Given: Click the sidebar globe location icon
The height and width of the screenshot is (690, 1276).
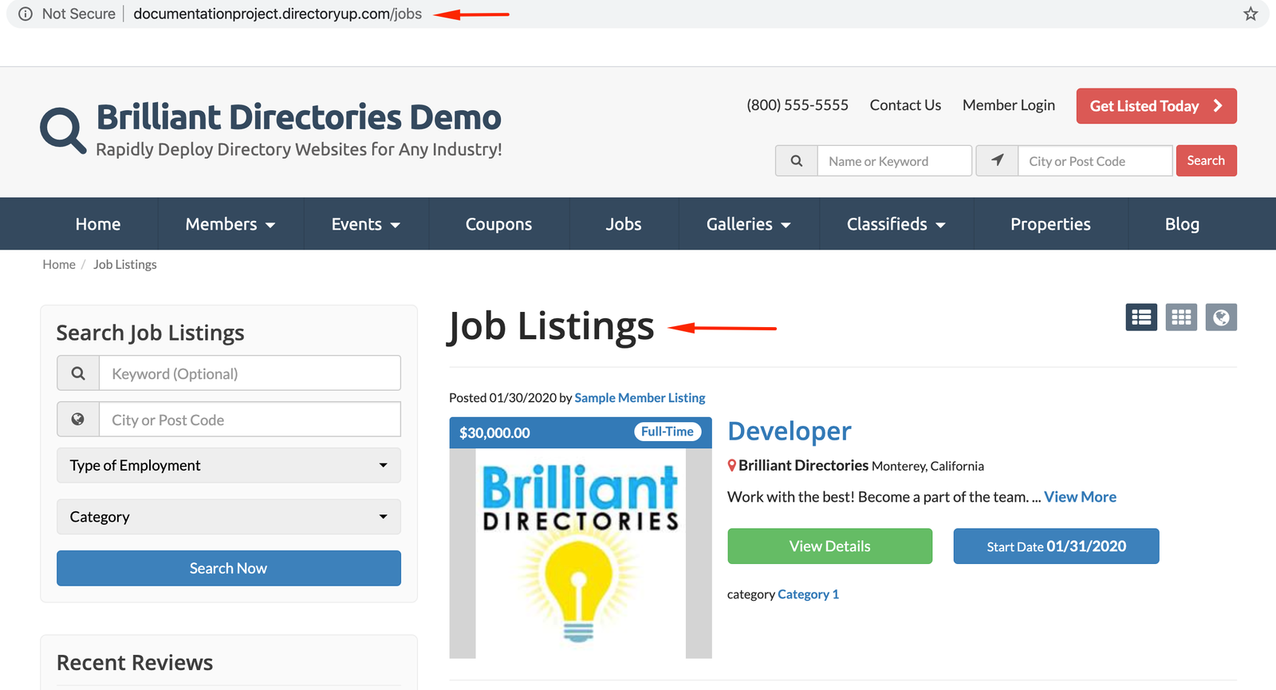Looking at the screenshot, I should 78,420.
